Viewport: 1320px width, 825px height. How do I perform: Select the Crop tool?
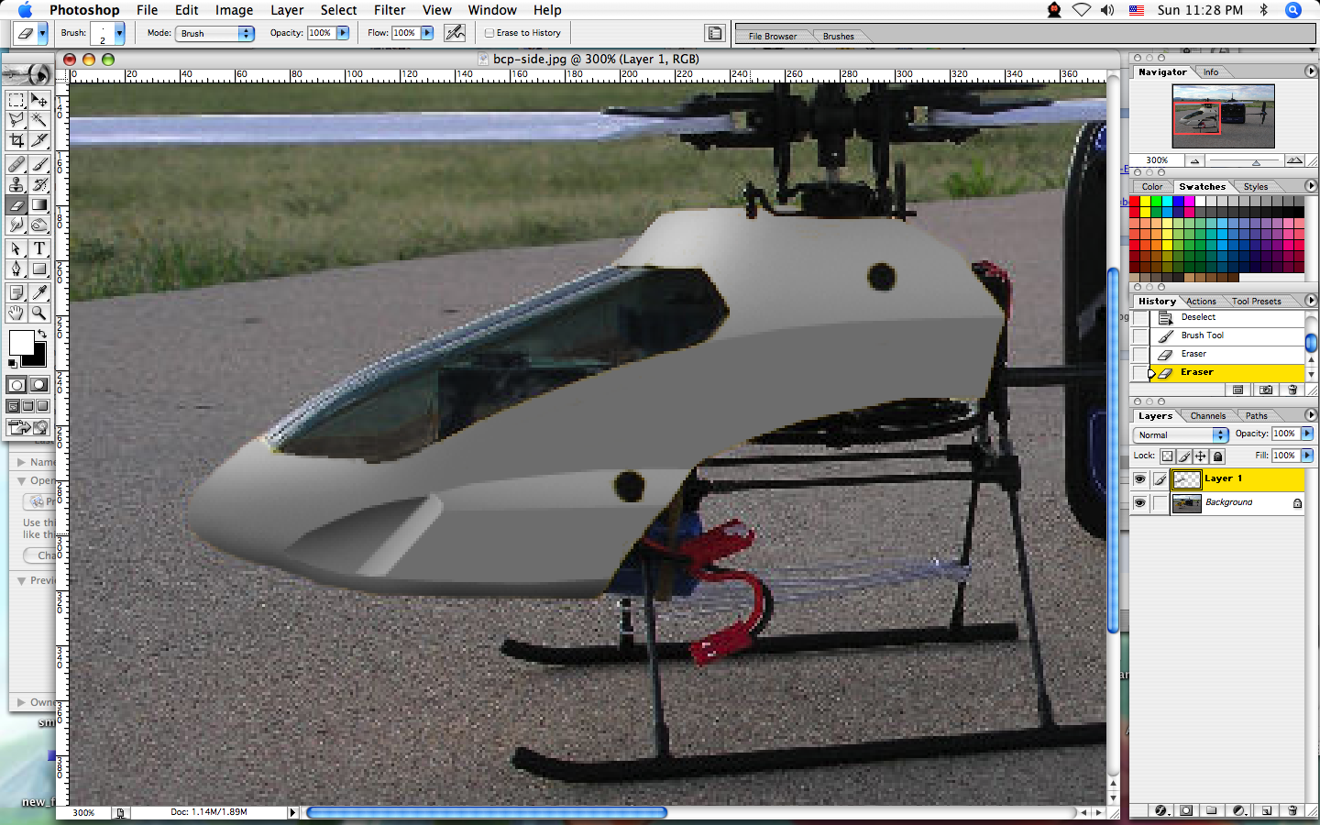point(16,140)
